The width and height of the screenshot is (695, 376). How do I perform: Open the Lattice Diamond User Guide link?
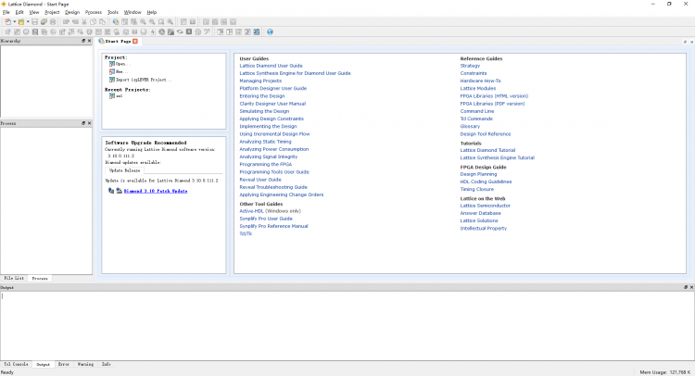coord(271,66)
